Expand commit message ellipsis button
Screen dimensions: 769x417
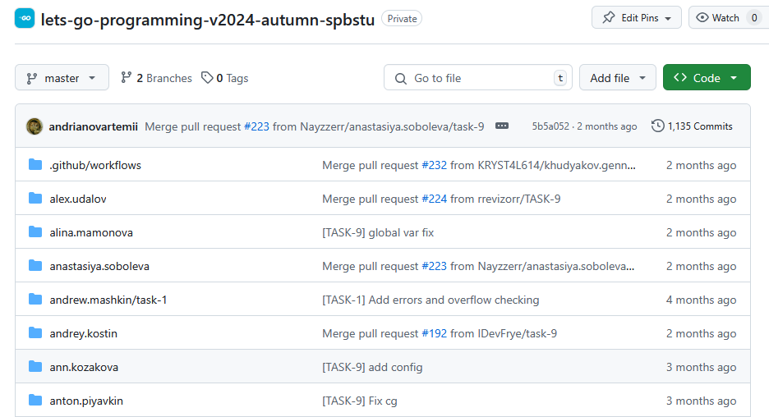coord(502,126)
